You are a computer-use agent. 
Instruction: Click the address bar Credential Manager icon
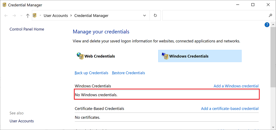(x=35, y=16)
